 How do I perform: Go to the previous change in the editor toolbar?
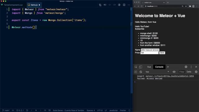tap(105, 5)
